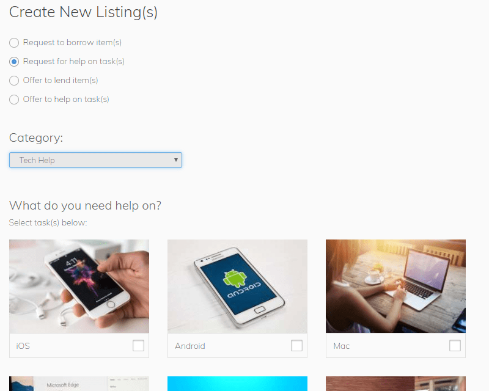Click the Microsoft Edge screenshot thumbnail
Screen dimensions: 489x391
(x=79, y=384)
